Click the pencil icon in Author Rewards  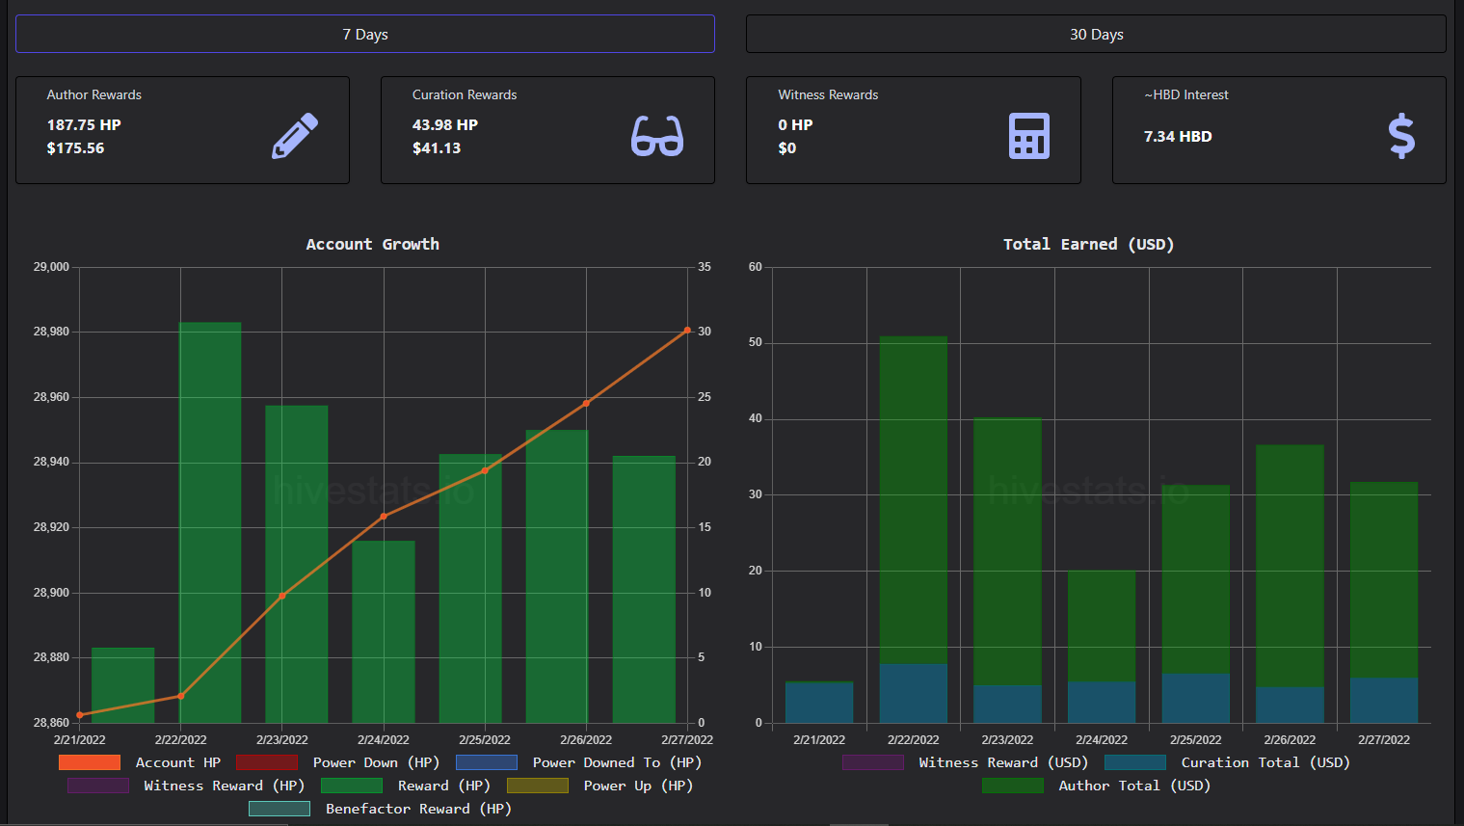click(x=295, y=136)
